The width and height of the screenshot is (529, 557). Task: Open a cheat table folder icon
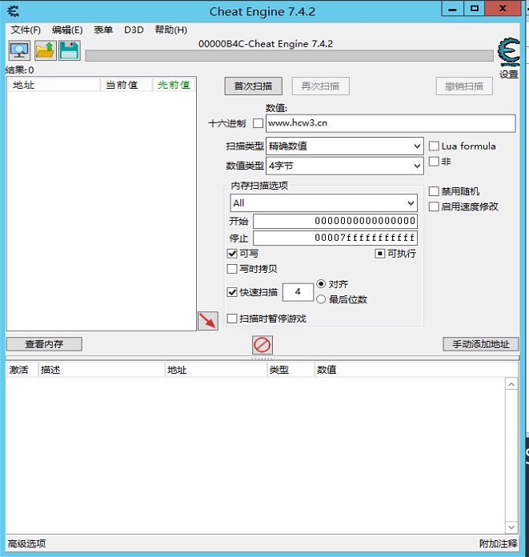pyautogui.click(x=45, y=50)
